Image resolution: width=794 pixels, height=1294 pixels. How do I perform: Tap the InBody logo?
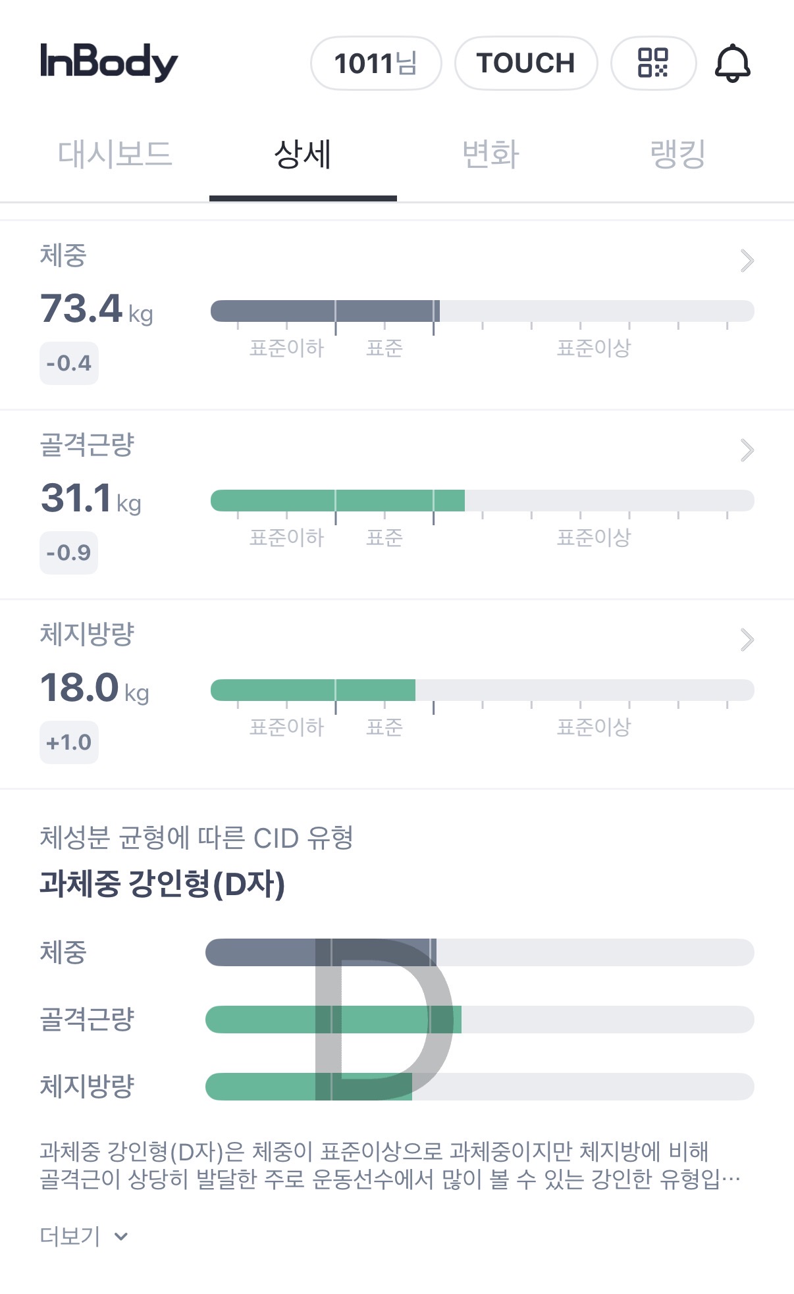pyautogui.click(x=109, y=63)
